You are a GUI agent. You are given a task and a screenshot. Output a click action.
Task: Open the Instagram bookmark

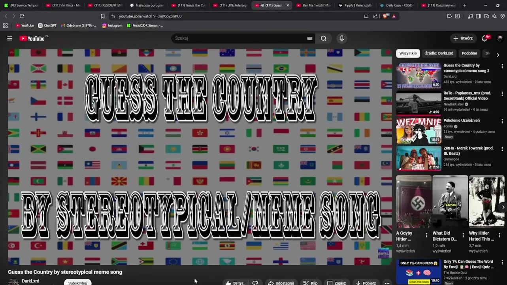tap(112, 25)
